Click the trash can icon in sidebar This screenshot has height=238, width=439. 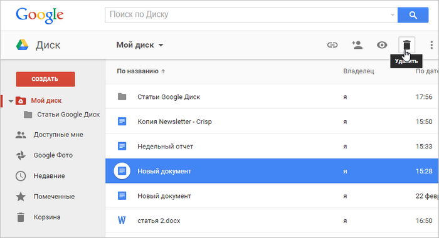click(21, 217)
